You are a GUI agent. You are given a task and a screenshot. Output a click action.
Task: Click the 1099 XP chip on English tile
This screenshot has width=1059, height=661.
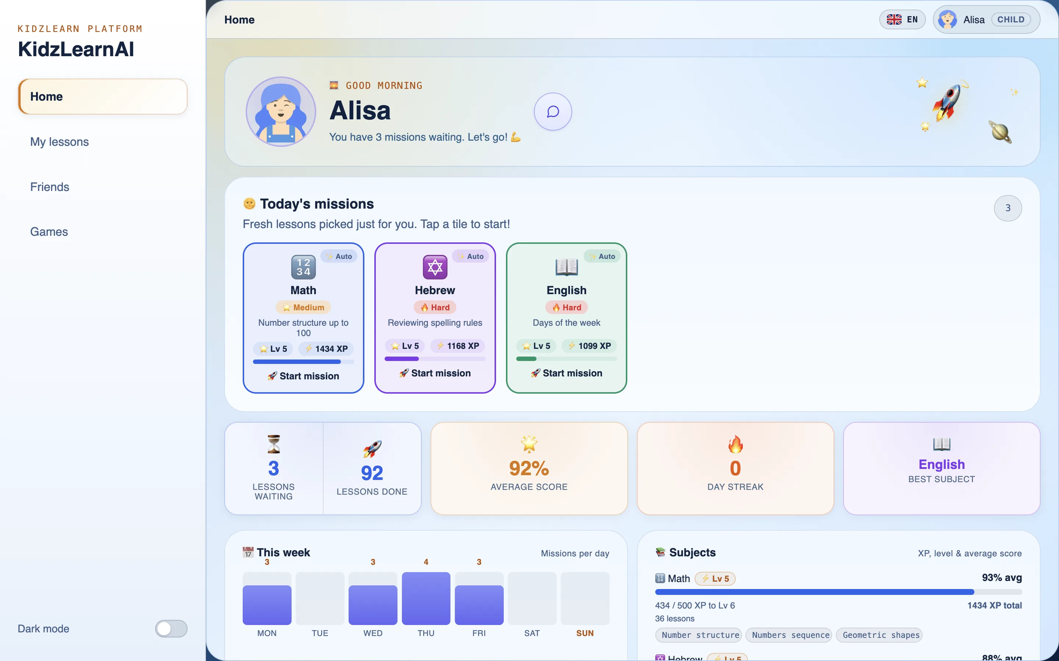[x=589, y=346]
